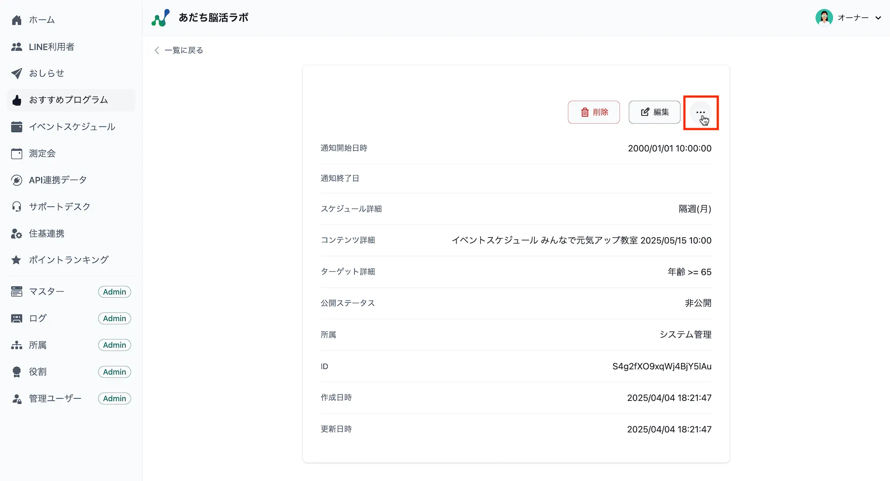Click the owner avatar thumbnail

coord(825,18)
